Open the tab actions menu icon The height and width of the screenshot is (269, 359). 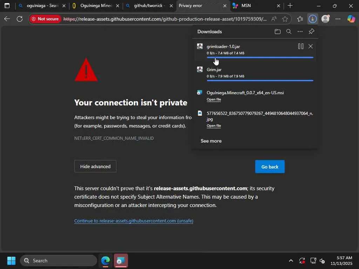[x=7, y=6]
